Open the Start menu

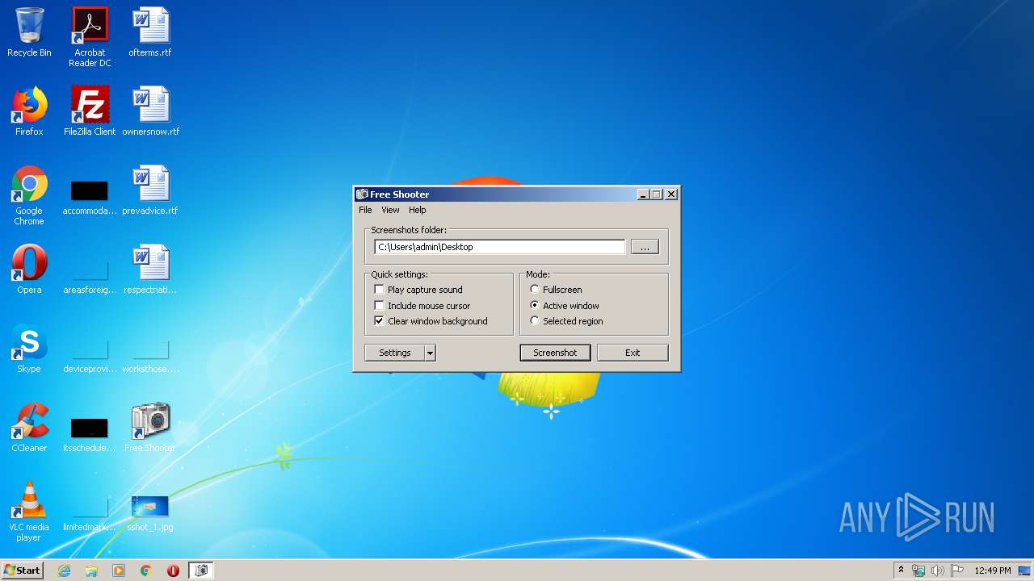[22, 571]
